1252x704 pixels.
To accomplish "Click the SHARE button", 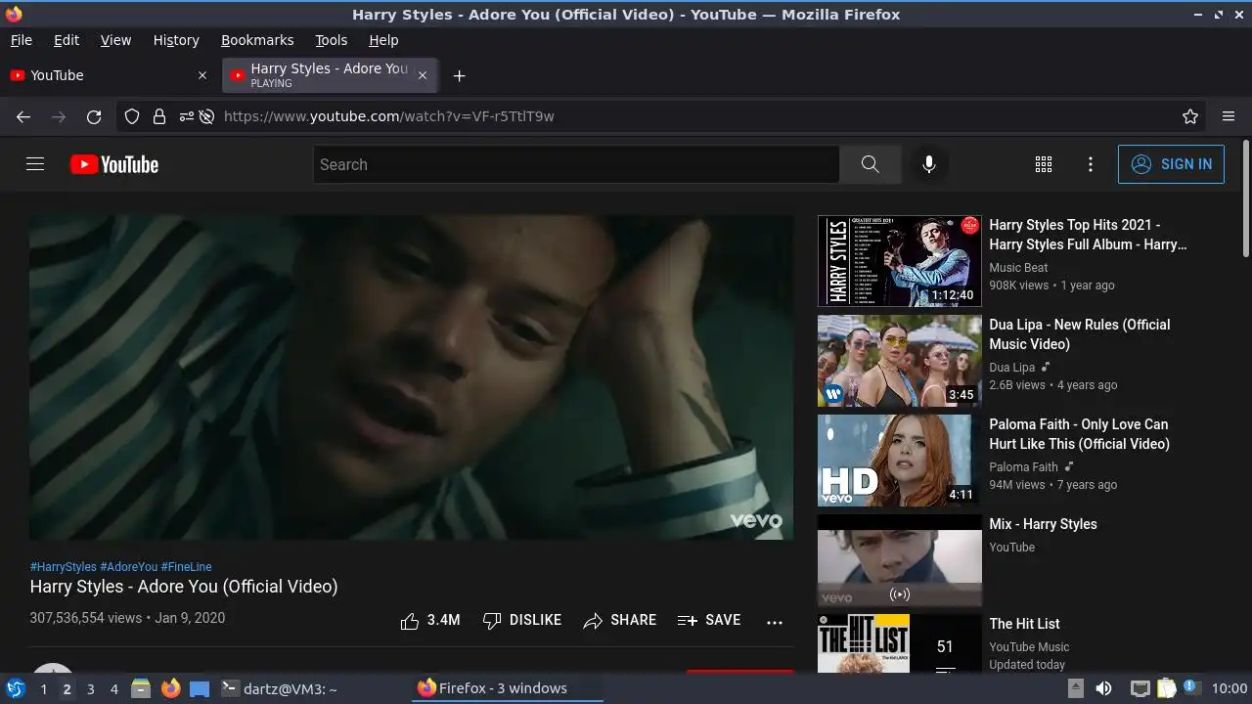I will point(619,620).
